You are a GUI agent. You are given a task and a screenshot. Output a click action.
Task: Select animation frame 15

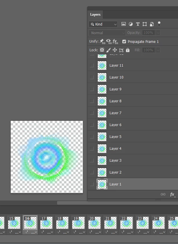(x=14, y=223)
